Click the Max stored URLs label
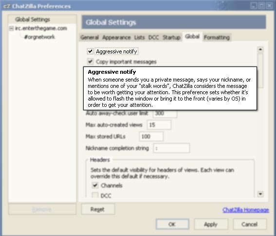Screen dimensions: 276x236 coord(106,136)
